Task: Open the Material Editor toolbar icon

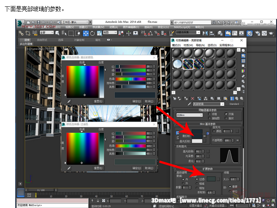Action: pyautogui.click(x=249, y=33)
